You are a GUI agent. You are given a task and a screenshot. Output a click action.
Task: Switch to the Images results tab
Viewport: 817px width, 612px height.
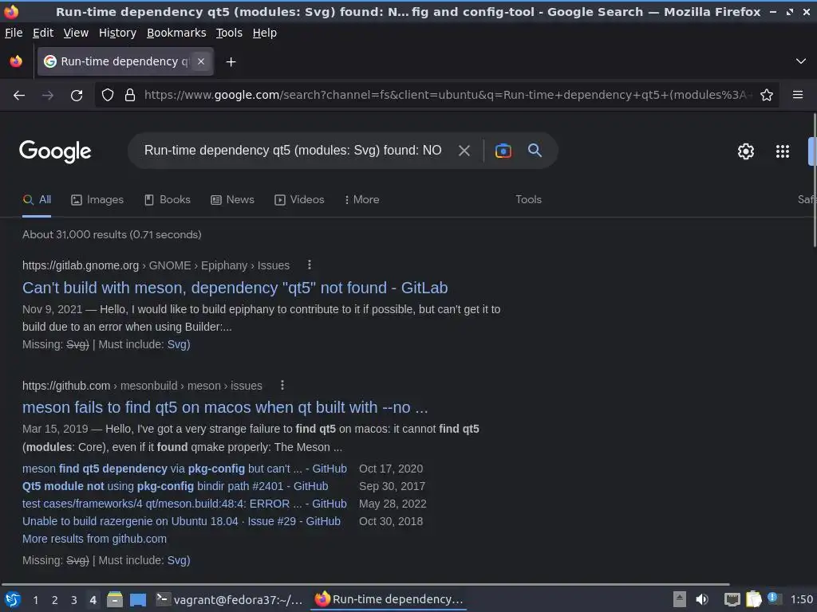point(97,200)
